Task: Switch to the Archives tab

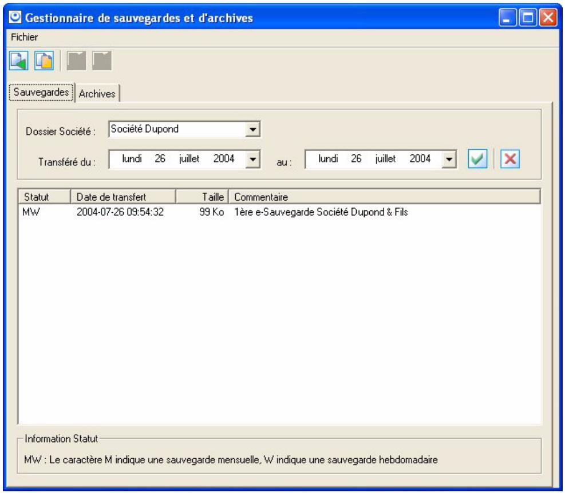Action: pyautogui.click(x=97, y=94)
